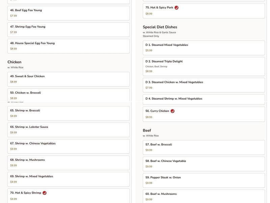Click the spicy icon beside Hot & Spicy Pork
This screenshot has height=203, width=270.
pyautogui.click(x=177, y=8)
